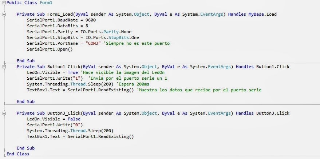Click the SerialPort1.Write("0") statement
Image resolution: width=320 pixels, height=159 pixels.
tap(55, 125)
